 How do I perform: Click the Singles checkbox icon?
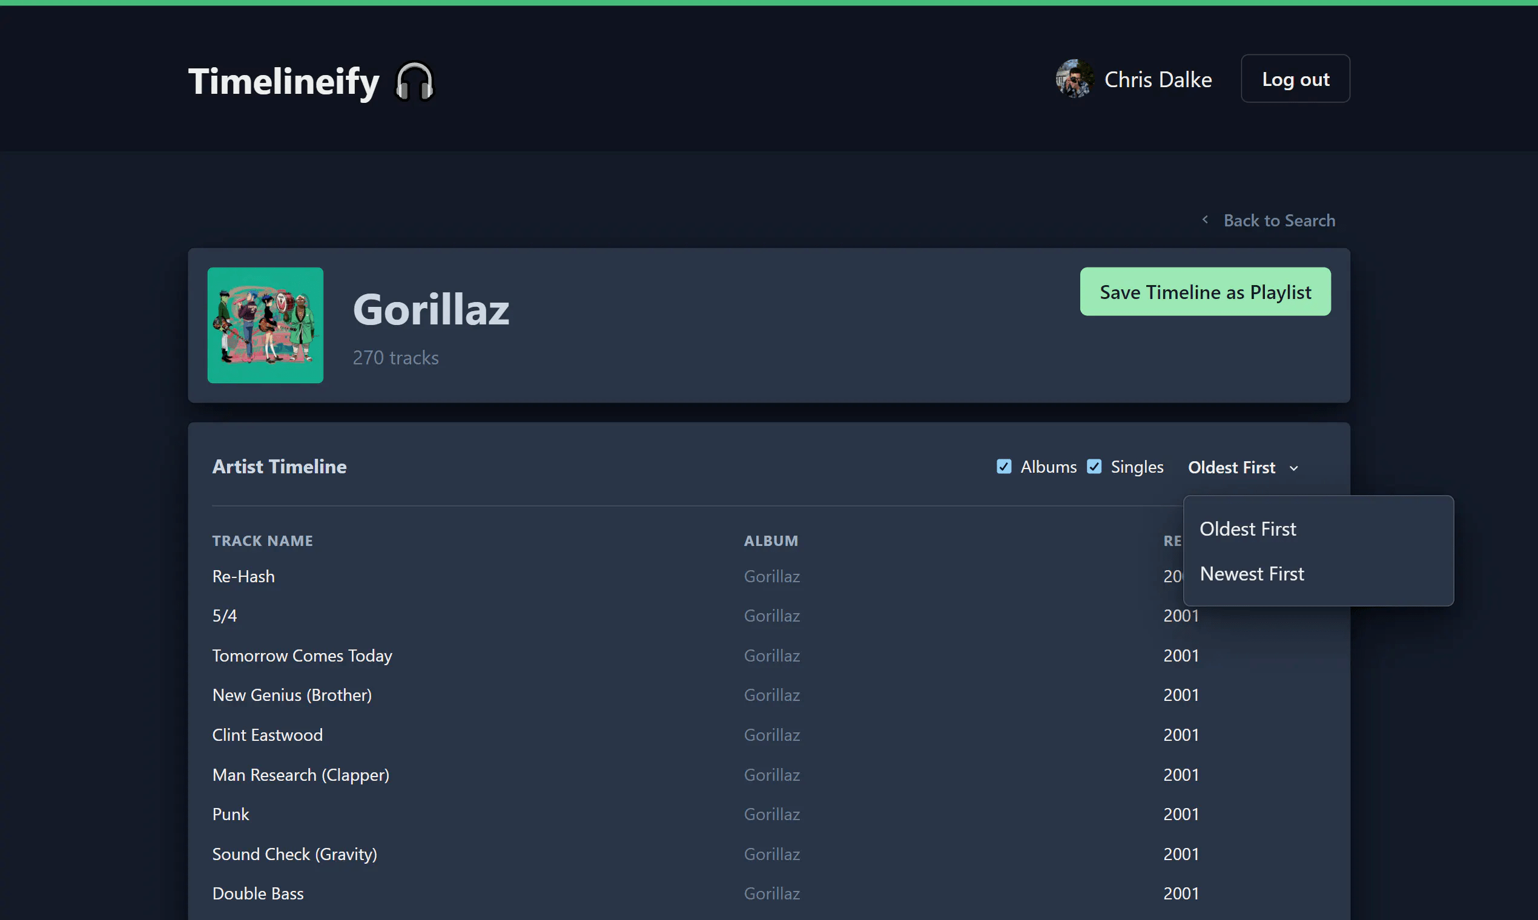[1094, 465]
